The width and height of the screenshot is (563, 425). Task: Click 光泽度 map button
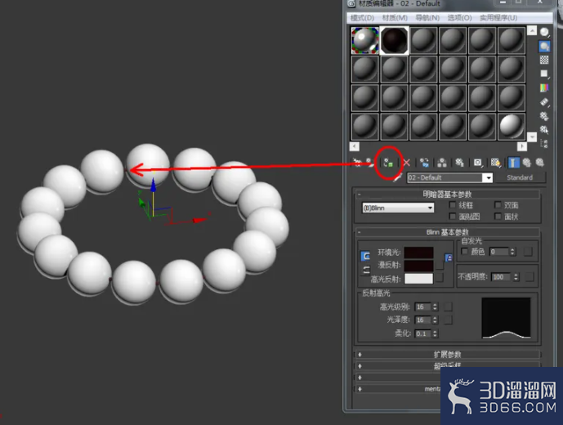coord(448,320)
